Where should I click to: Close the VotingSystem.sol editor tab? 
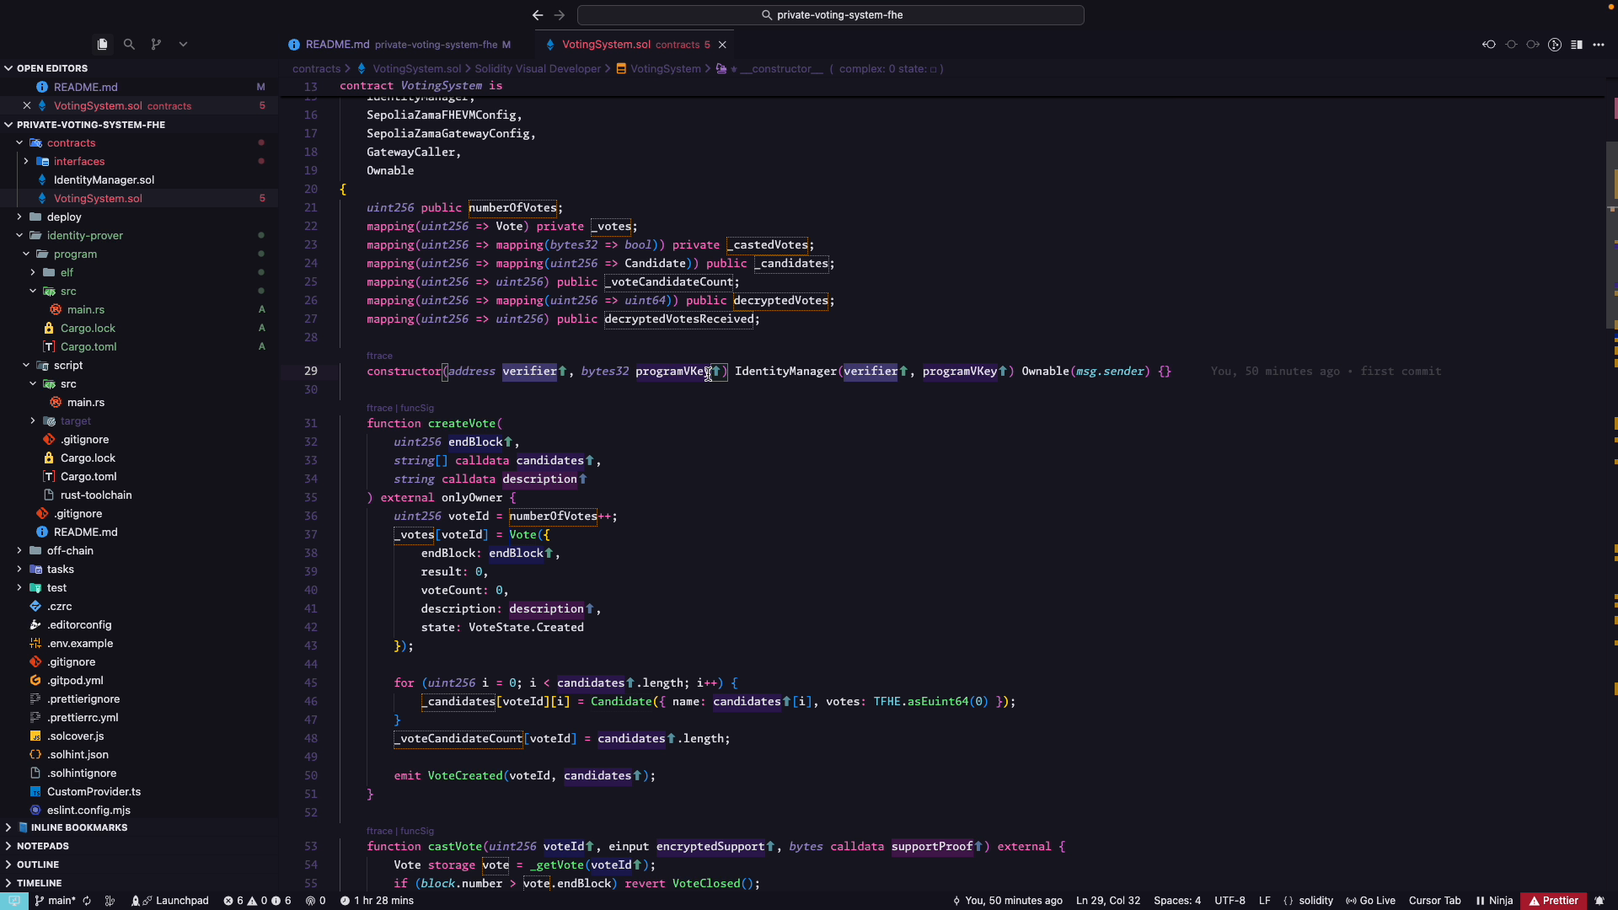pyautogui.click(x=722, y=45)
